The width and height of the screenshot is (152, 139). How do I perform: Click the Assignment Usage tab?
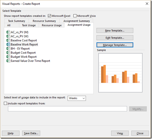[79, 25]
